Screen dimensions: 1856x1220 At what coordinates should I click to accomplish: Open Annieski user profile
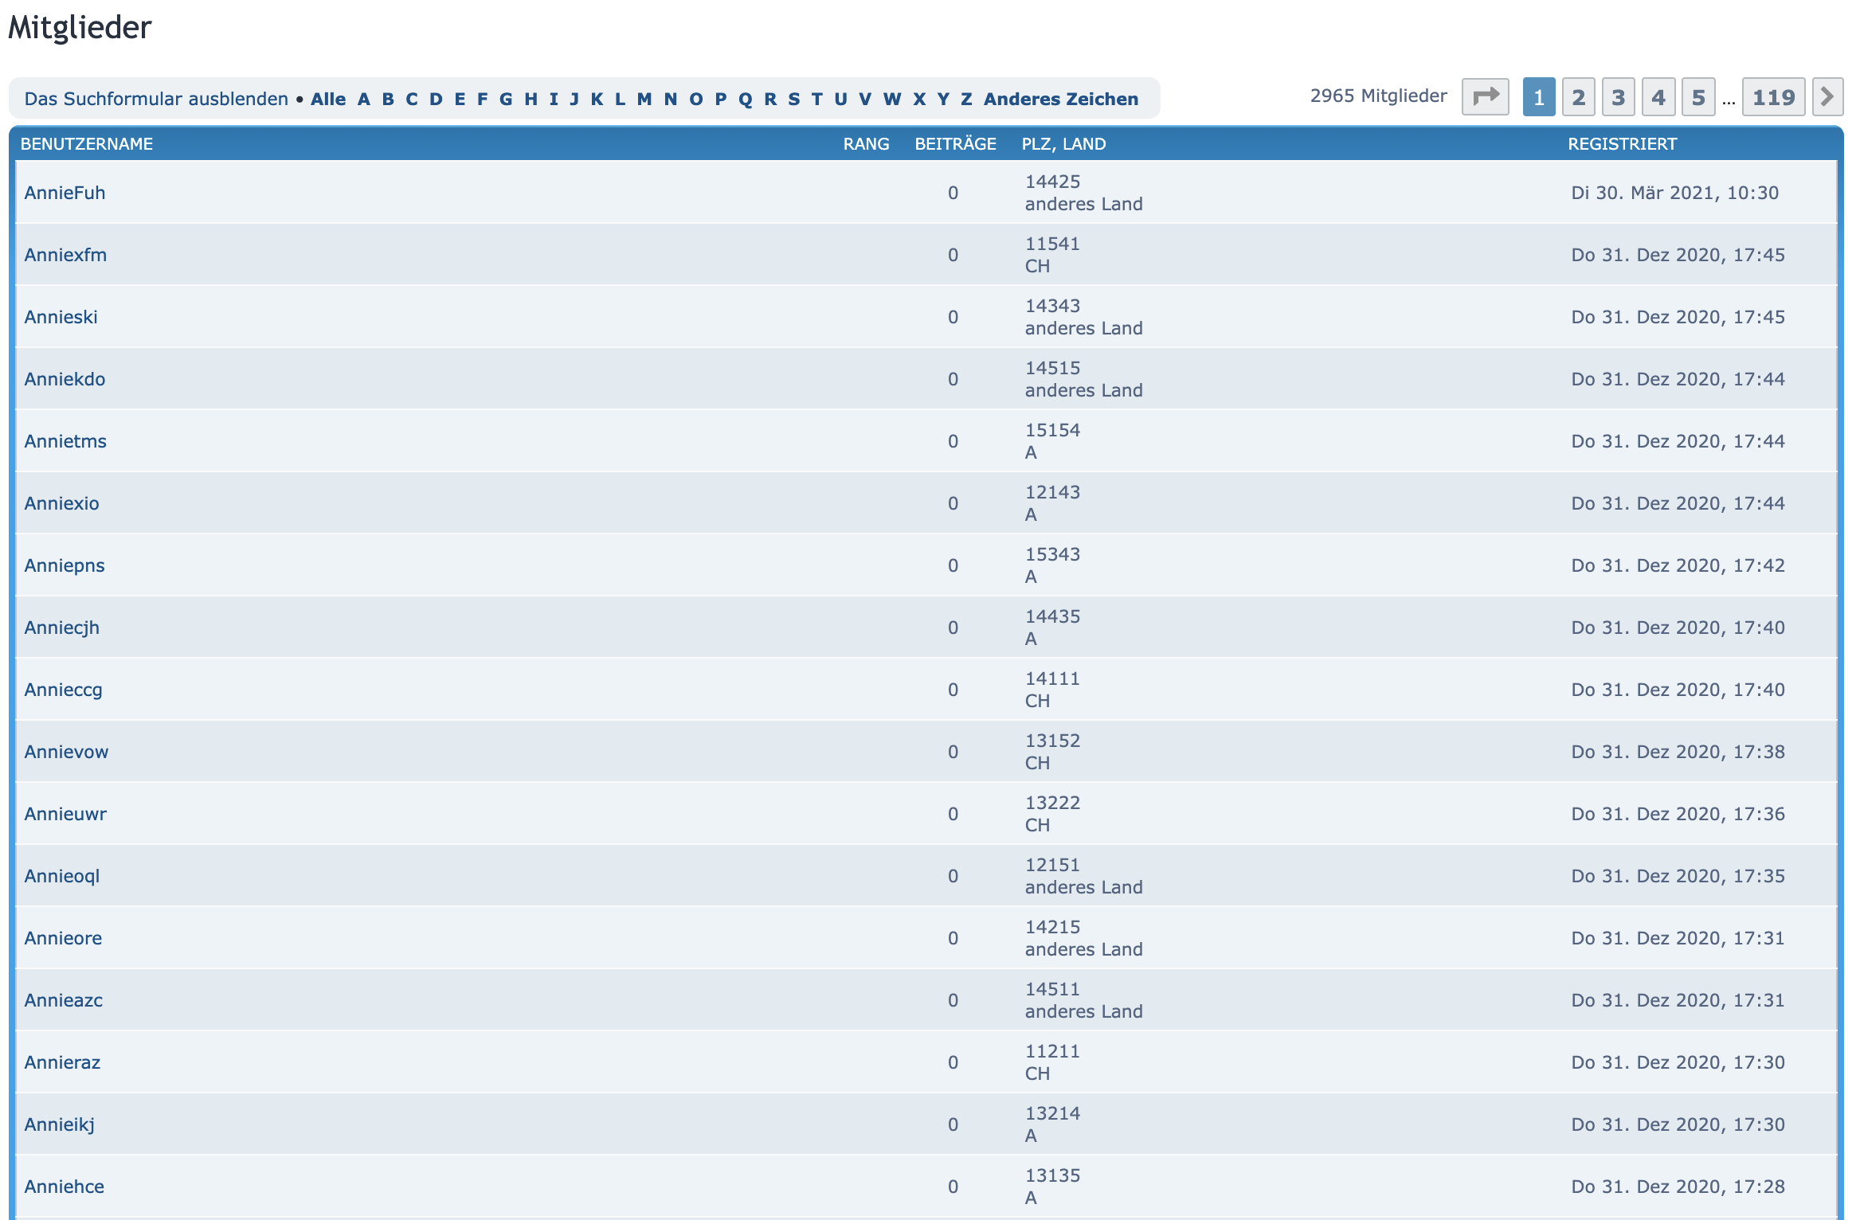pos(61,317)
